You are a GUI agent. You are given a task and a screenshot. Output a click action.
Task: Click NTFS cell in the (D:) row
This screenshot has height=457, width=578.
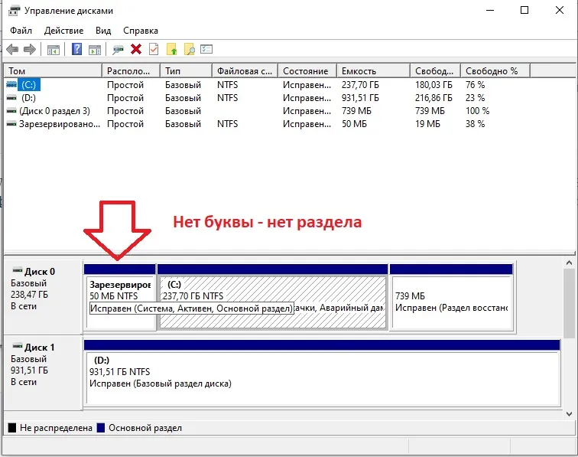pos(227,98)
